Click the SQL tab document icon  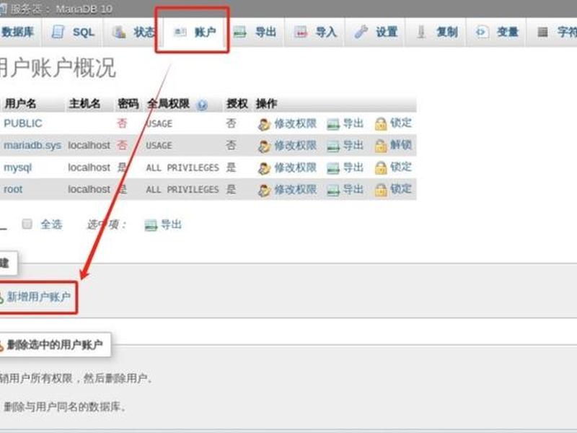pos(58,32)
